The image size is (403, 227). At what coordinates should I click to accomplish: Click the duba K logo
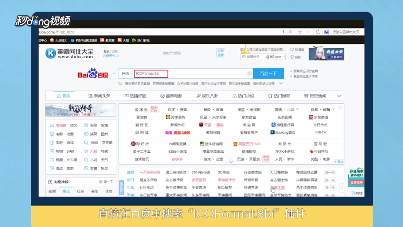click(51, 53)
